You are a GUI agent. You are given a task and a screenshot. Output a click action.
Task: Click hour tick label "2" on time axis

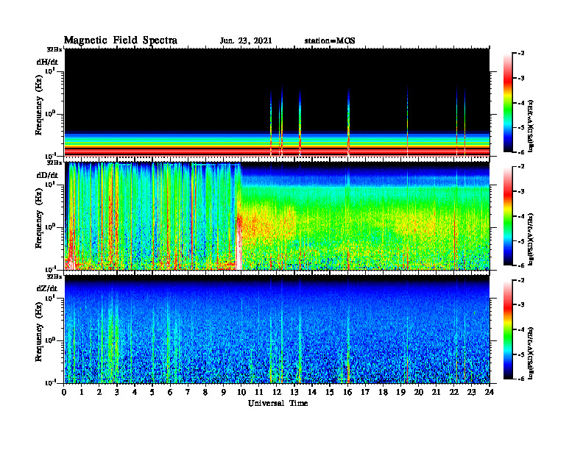point(99,392)
